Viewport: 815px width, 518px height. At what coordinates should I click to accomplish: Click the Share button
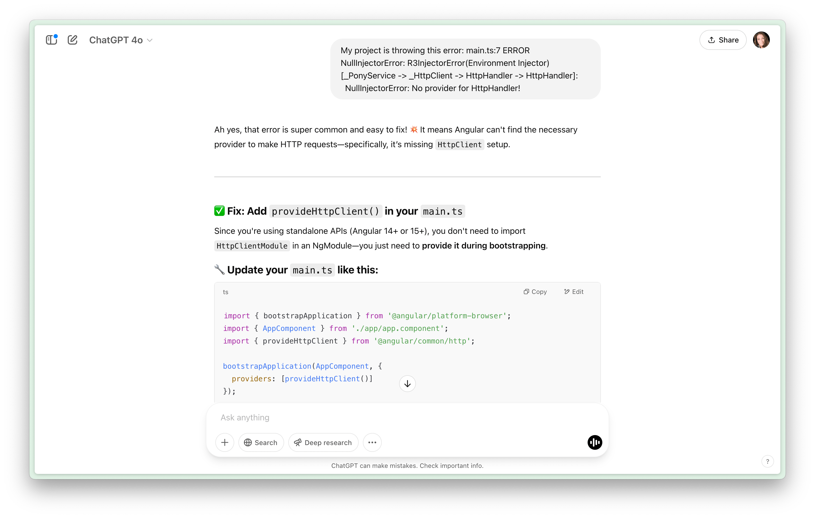tap(723, 40)
